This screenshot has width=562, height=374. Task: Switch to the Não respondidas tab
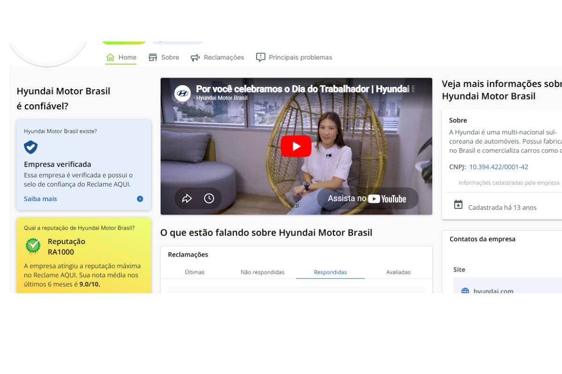pyautogui.click(x=263, y=272)
